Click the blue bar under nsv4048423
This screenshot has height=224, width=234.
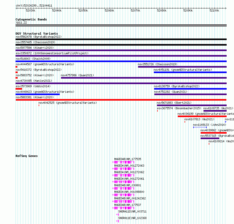38,94
